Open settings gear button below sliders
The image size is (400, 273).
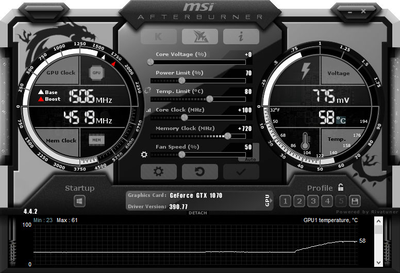[158, 172]
